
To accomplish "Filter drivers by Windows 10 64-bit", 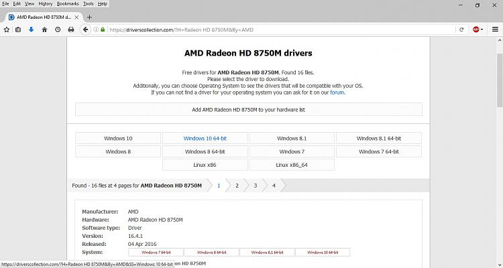I will click(205, 139).
